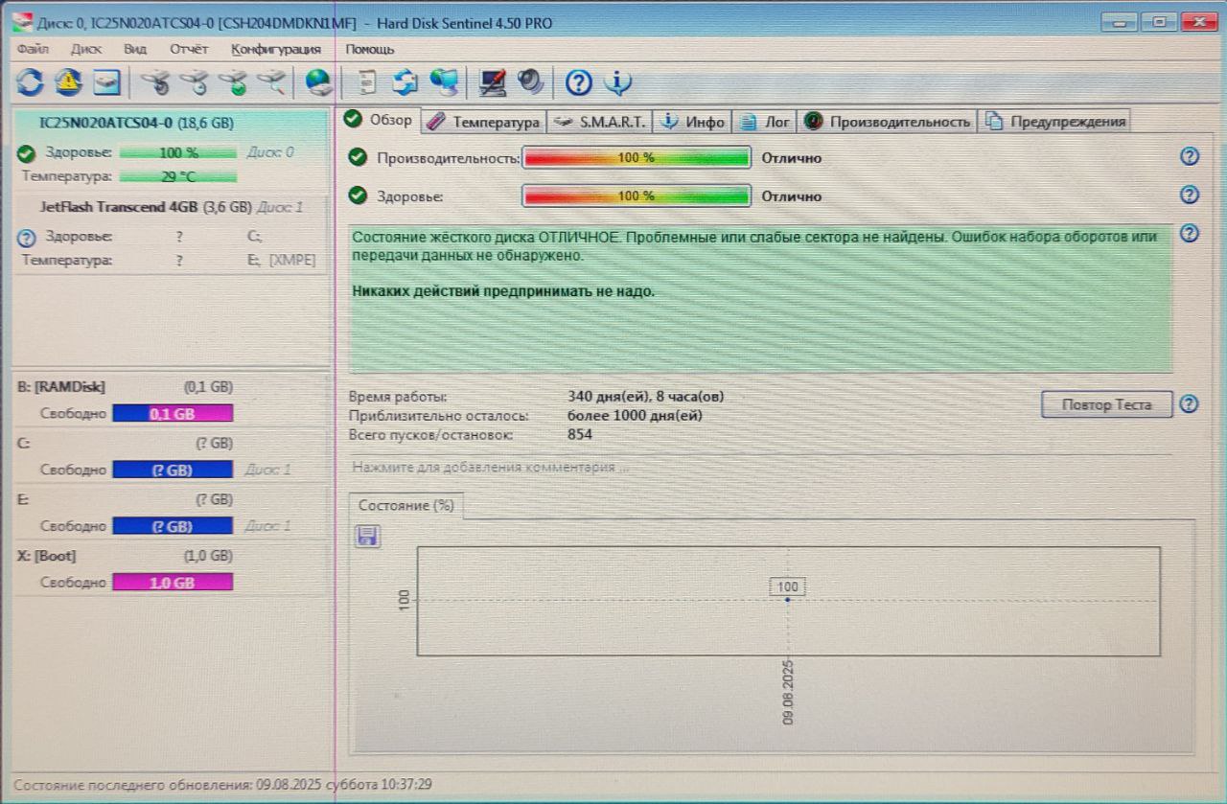Switch to the S.M.A.R.T. tab

tap(599, 122)
